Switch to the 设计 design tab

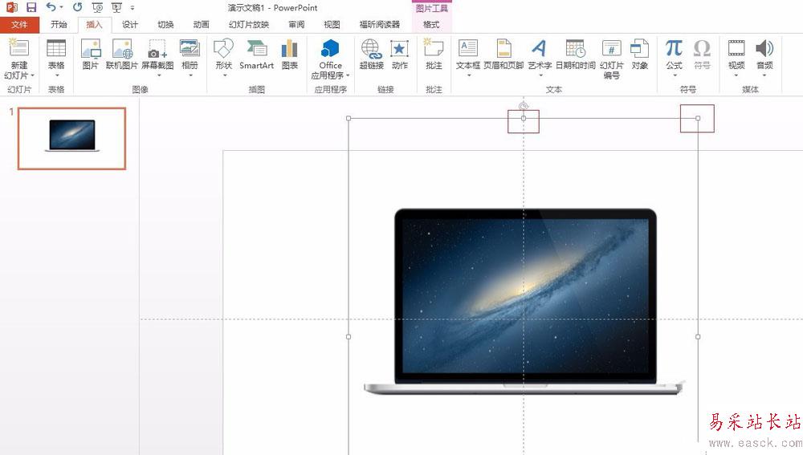point(129,25)
